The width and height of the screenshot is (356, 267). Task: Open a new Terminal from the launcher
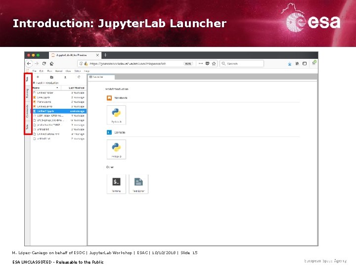click(116, 184)
